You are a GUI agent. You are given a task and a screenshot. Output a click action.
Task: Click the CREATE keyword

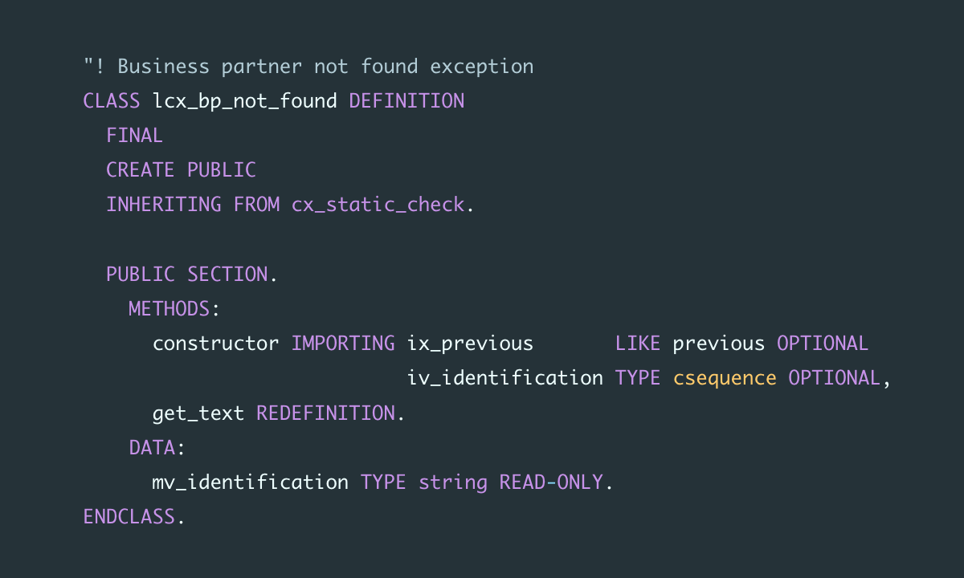pyautogui.click(x=140, y=170)
